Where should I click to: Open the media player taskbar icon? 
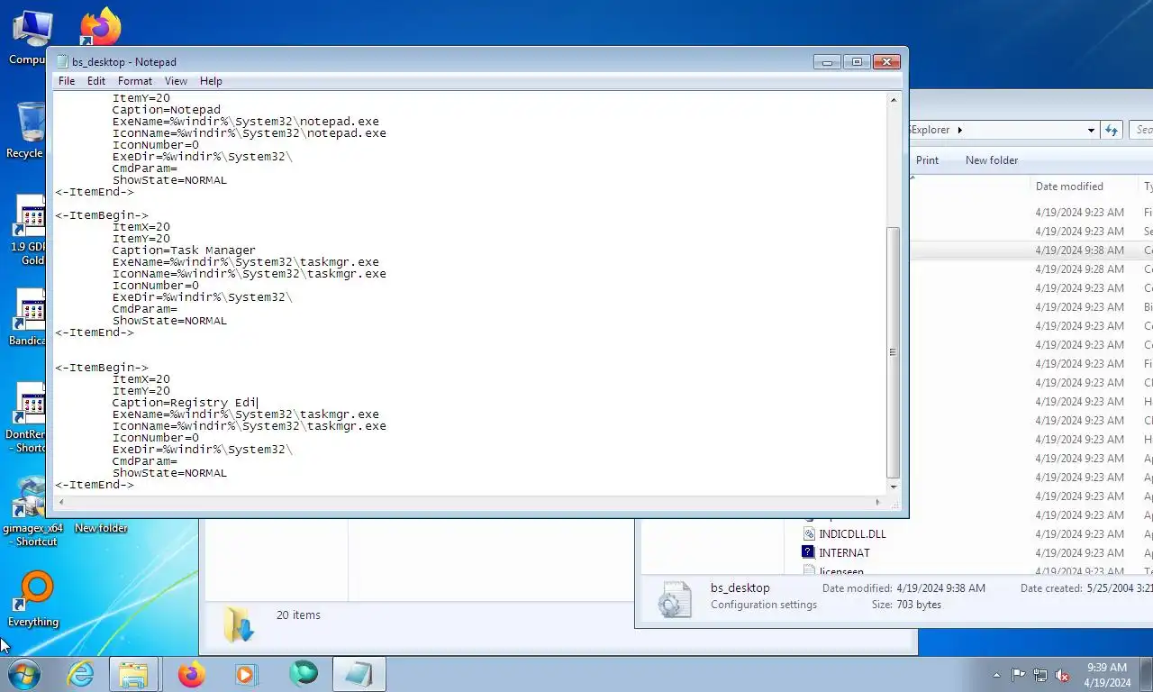(245, 674)
